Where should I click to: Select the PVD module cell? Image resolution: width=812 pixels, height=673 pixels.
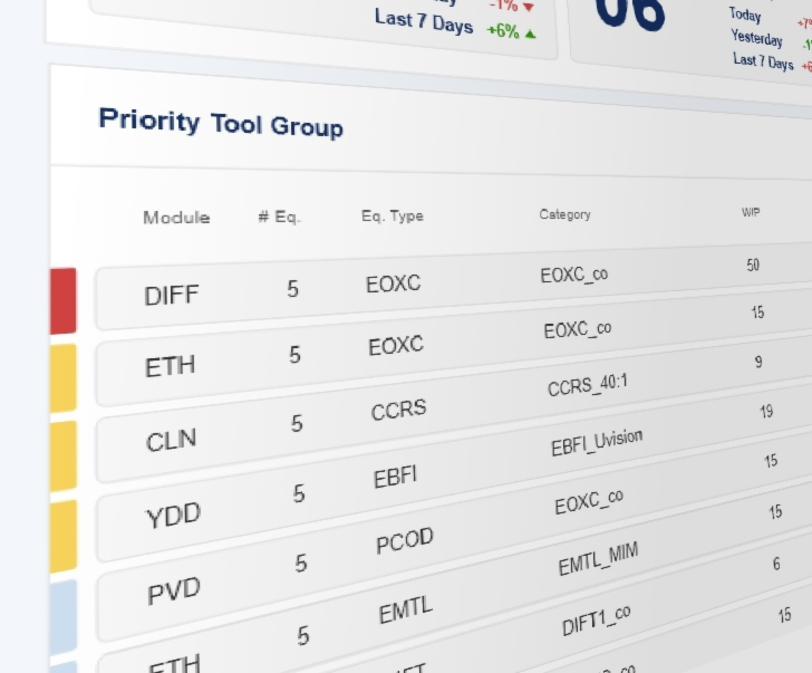click(x=173, y=591)
